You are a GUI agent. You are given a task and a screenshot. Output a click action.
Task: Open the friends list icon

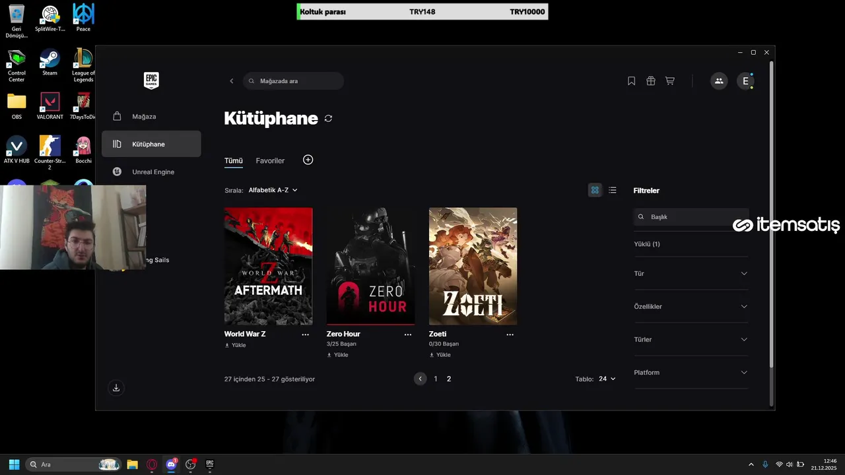pyautogui.click(x=719, y=81)
